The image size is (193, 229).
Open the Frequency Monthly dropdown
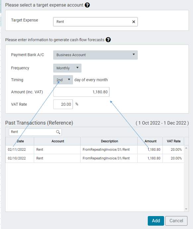pyautogui.click(x=67, y=68)
